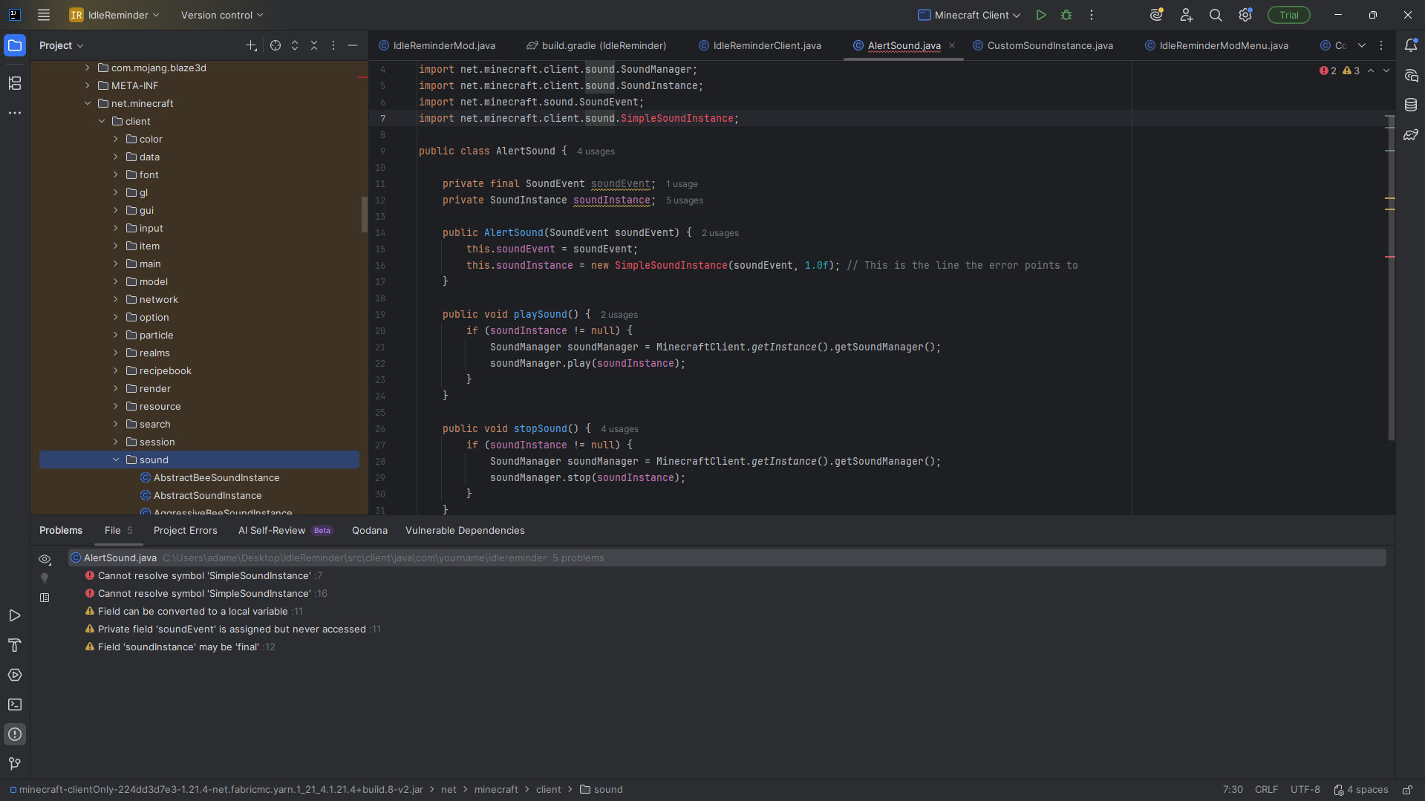This screenshot has height=801, width=1425.
Task: Switch to IdleReminderModMenu.java tab
Action: tap(1216, 45)
